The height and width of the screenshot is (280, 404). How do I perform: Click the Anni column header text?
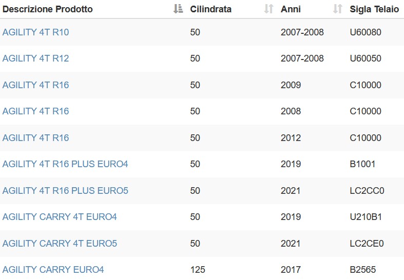point(291,9)
